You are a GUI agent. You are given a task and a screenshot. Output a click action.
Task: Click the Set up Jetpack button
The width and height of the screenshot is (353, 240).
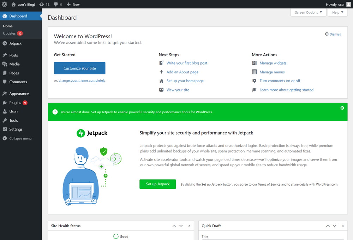tap(157, 184)
